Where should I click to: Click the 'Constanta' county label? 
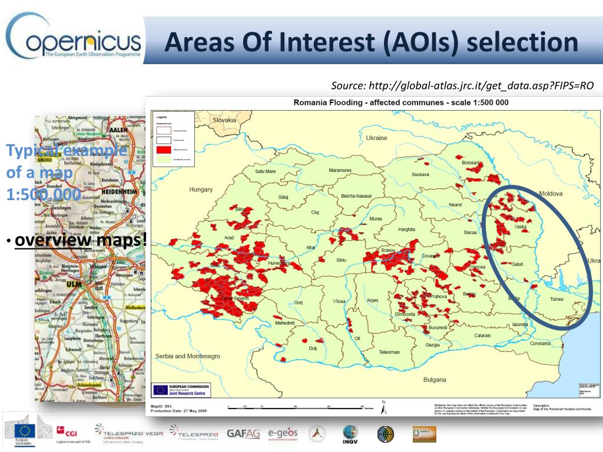coord(541,344)
